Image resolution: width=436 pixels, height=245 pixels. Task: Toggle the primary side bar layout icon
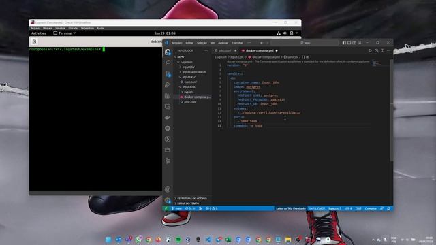(344, 42)
